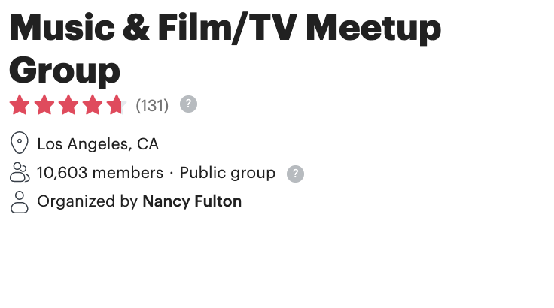Click the Los Angeles, CA location
Viewport: 554px width, 308px height.
(98, 144)
